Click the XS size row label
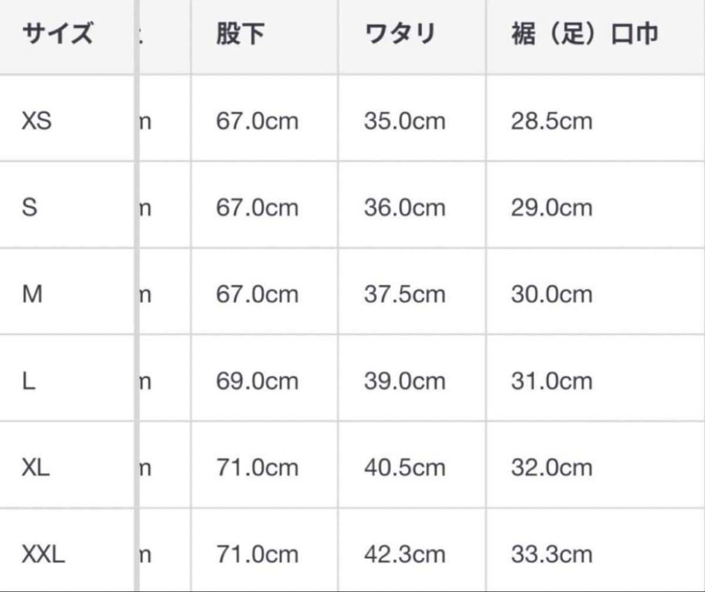The height and width of the screenshot is (592, 705). pyautogui.click(x=36, y=122)
